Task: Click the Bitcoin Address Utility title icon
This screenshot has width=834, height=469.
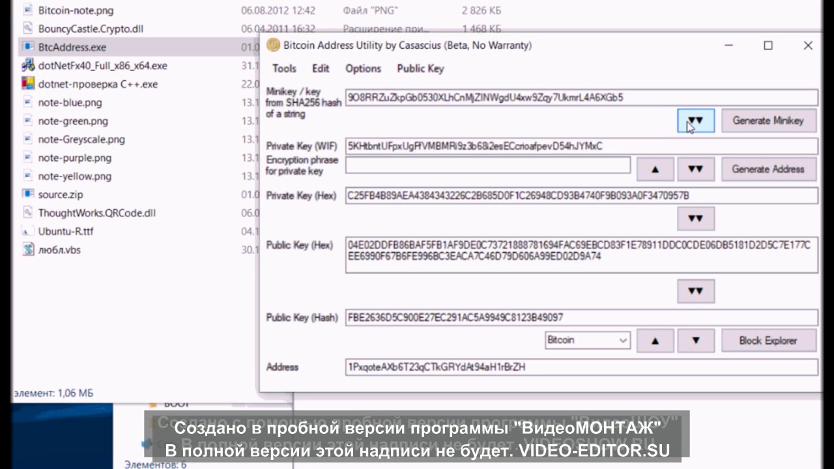Action: point(273,45)
